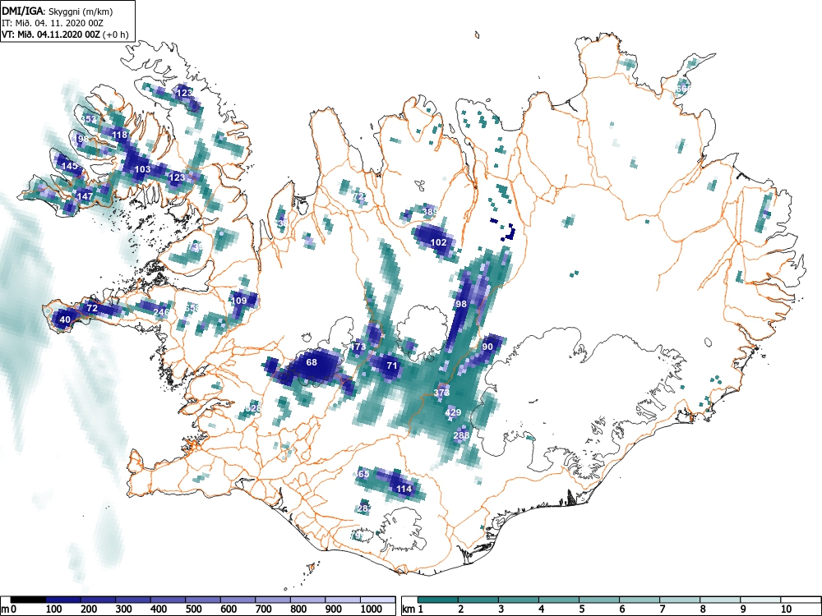The height and width of the screenshot is (616, 822).
Task: Click the navy swatch between 100 and 200 metres
Action: tap(63, 600)
